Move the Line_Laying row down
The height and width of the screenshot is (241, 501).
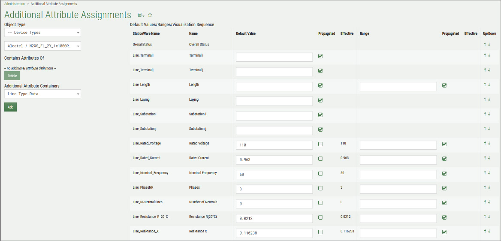(489, 99)
